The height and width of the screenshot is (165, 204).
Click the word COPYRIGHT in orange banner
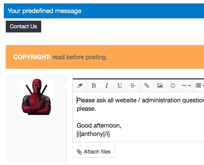[x=32, y=57]
